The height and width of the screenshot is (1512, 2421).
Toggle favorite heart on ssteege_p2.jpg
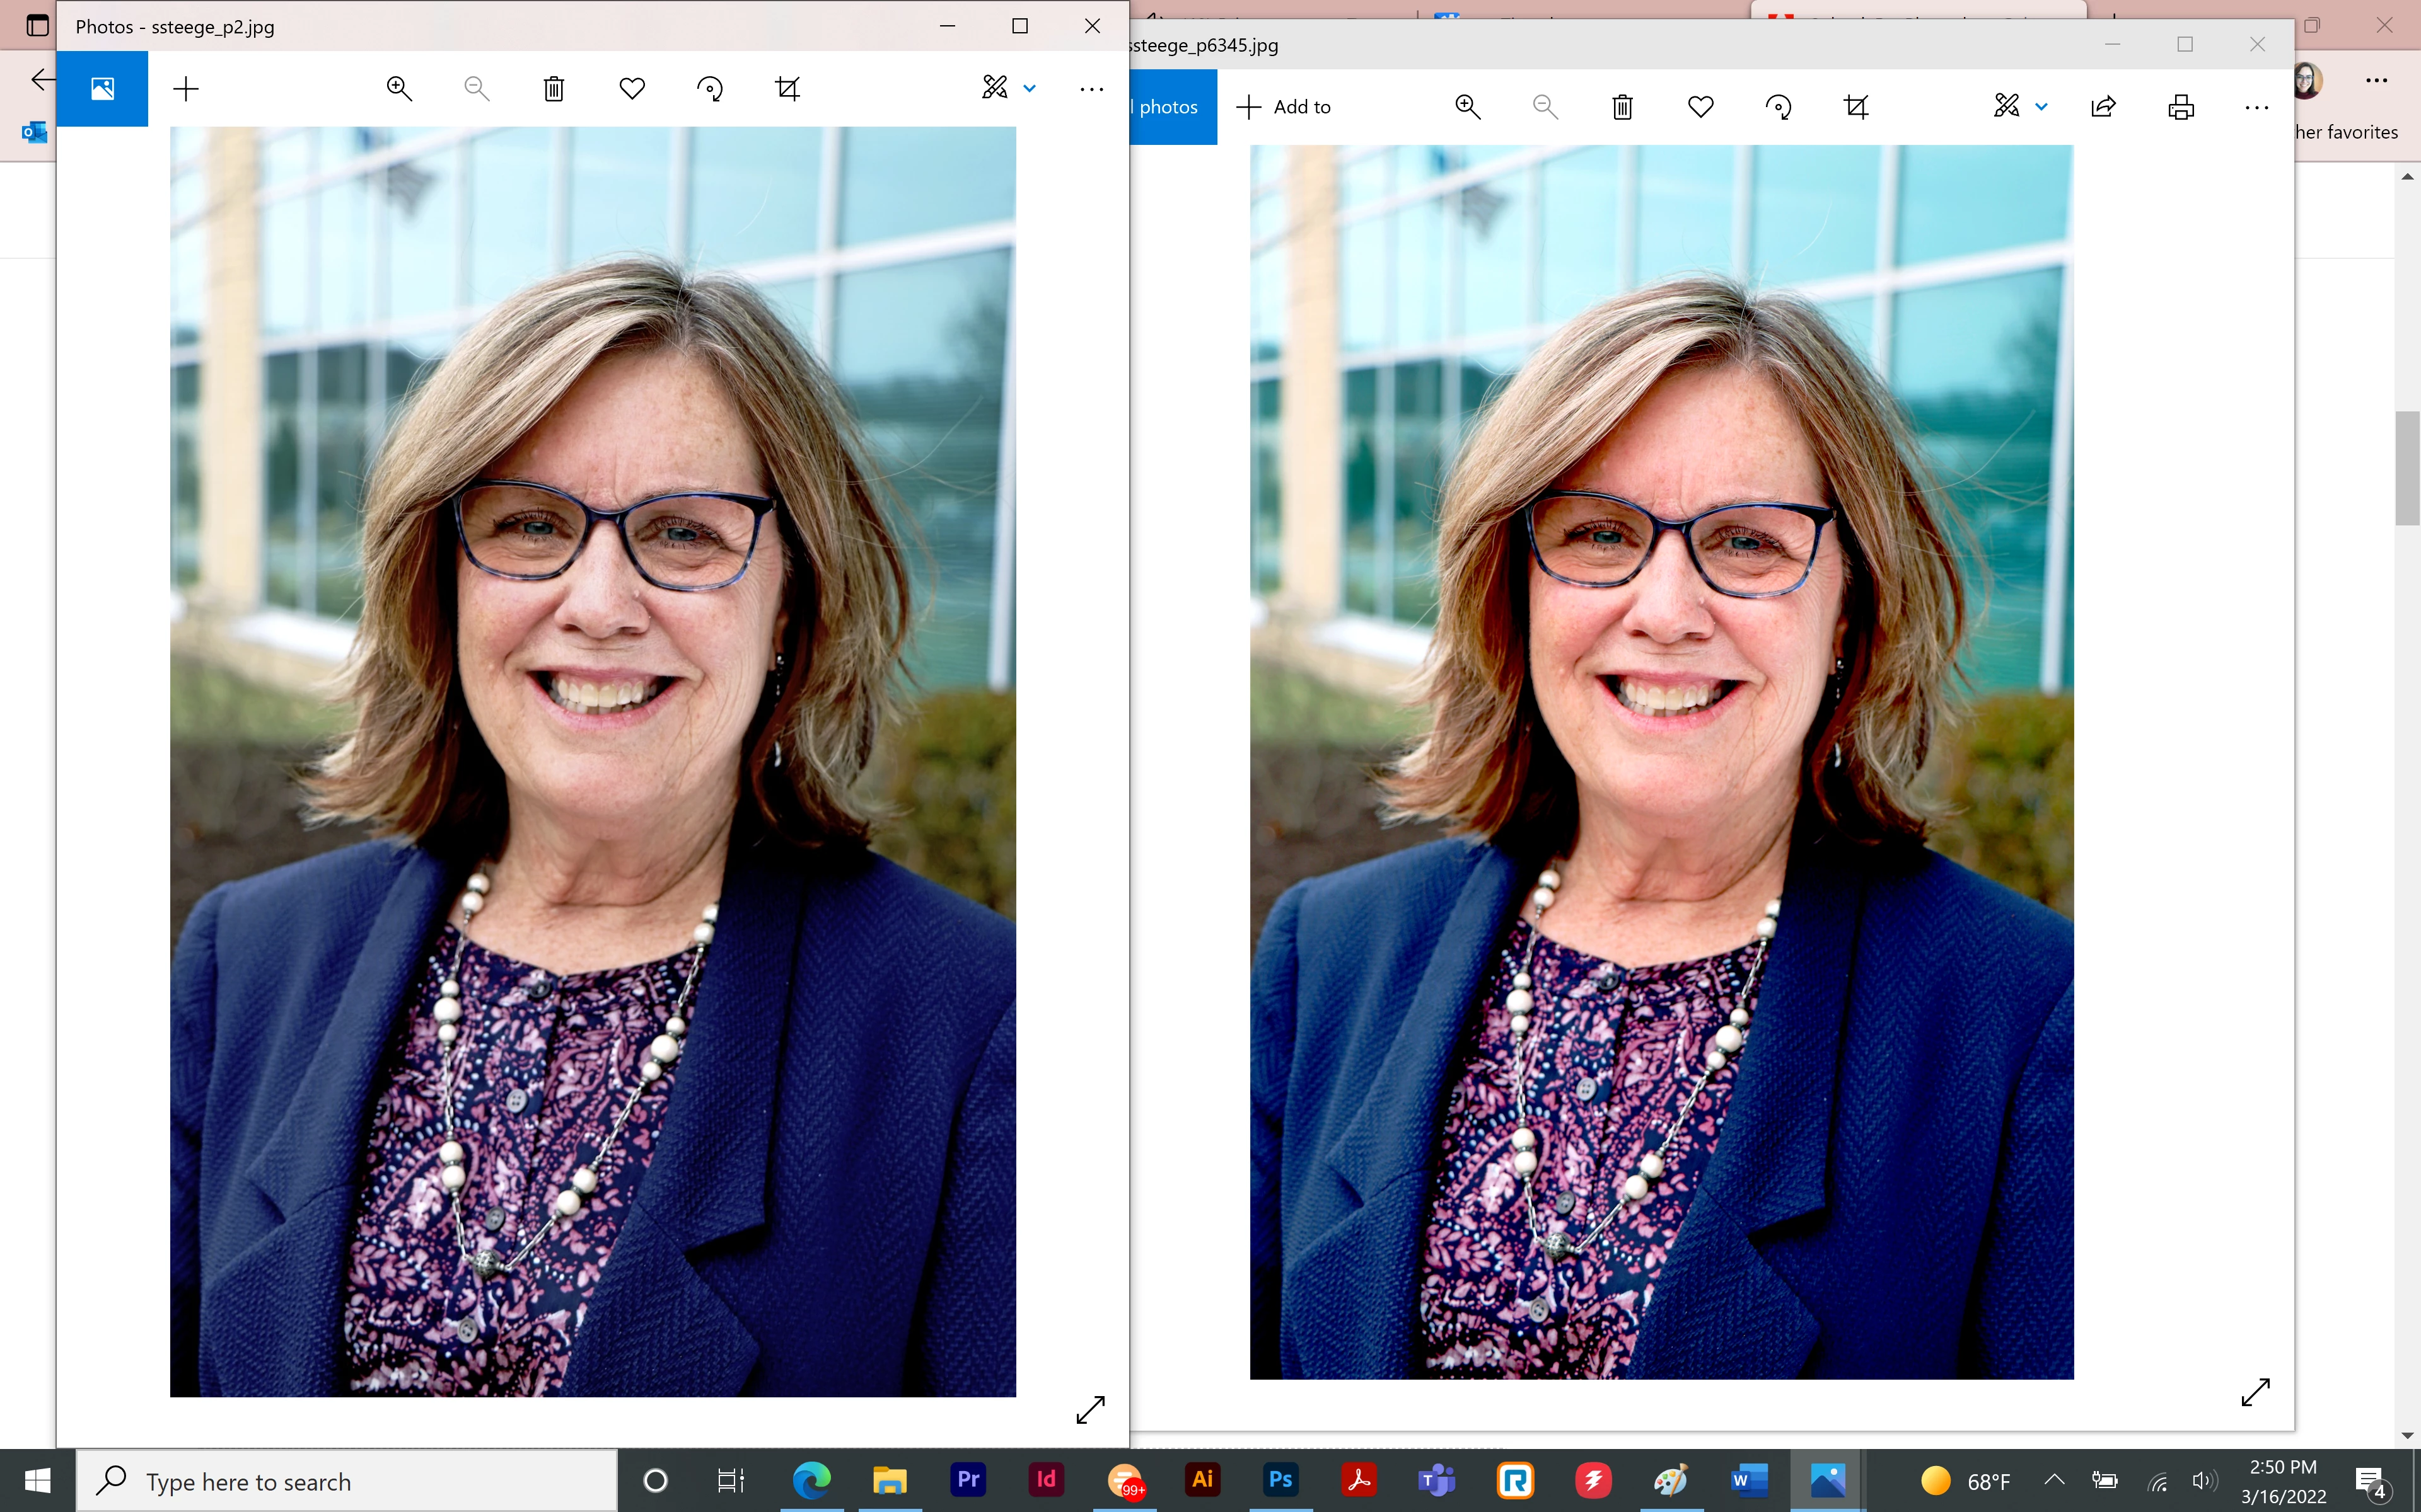tap(631, 89)
